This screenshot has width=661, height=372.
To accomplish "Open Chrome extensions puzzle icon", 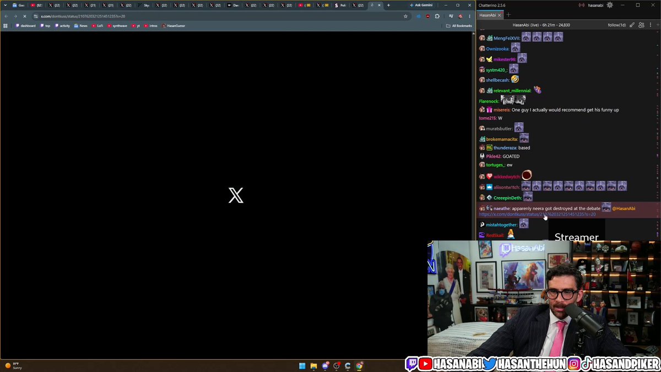I will 437,16.
